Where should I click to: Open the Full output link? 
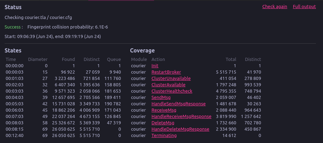point(304,7)
